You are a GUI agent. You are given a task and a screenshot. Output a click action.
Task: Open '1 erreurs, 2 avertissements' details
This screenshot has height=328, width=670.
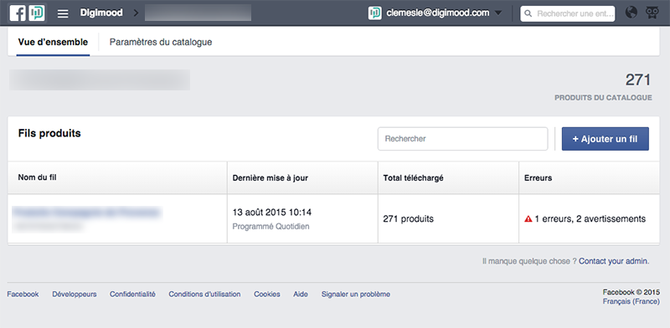tap(590, 219)
